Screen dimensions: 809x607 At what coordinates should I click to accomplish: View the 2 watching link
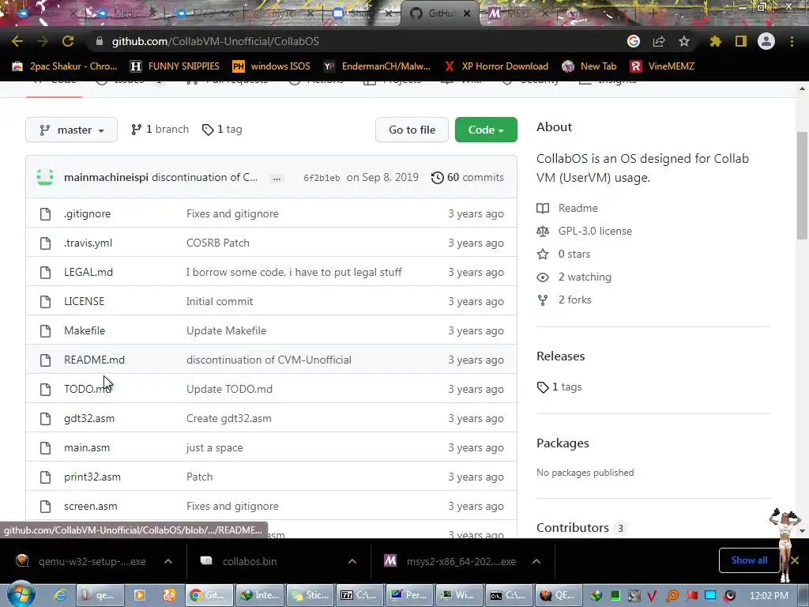click(x=574, y=277)
